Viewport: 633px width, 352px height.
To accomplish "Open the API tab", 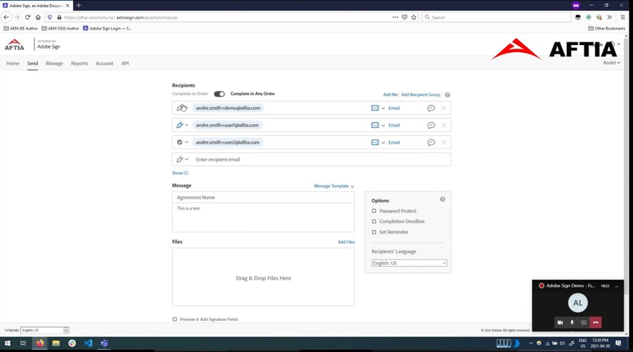I will point(125,63).
